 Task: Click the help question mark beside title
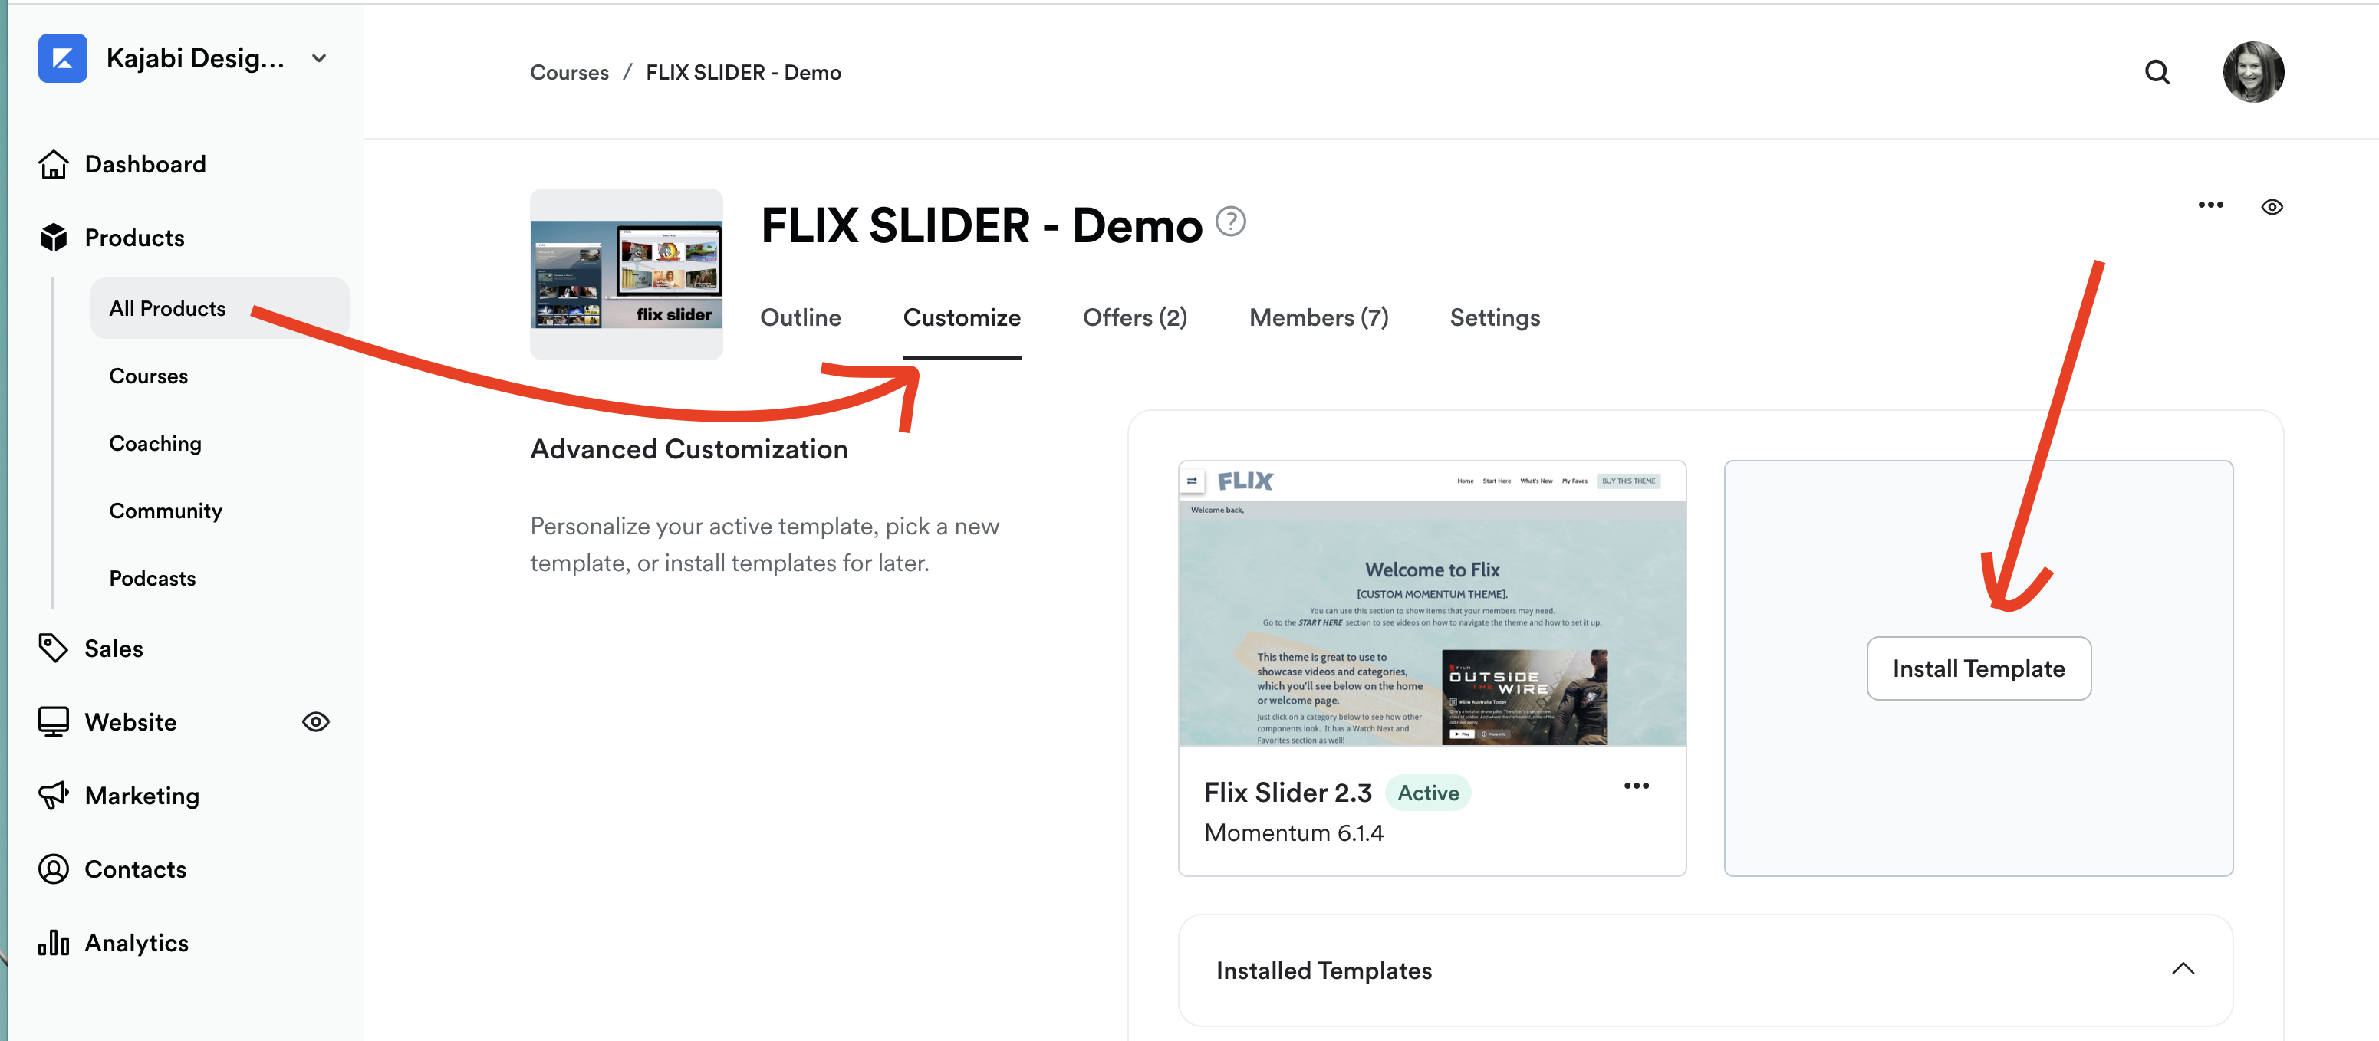[1230, 222]
